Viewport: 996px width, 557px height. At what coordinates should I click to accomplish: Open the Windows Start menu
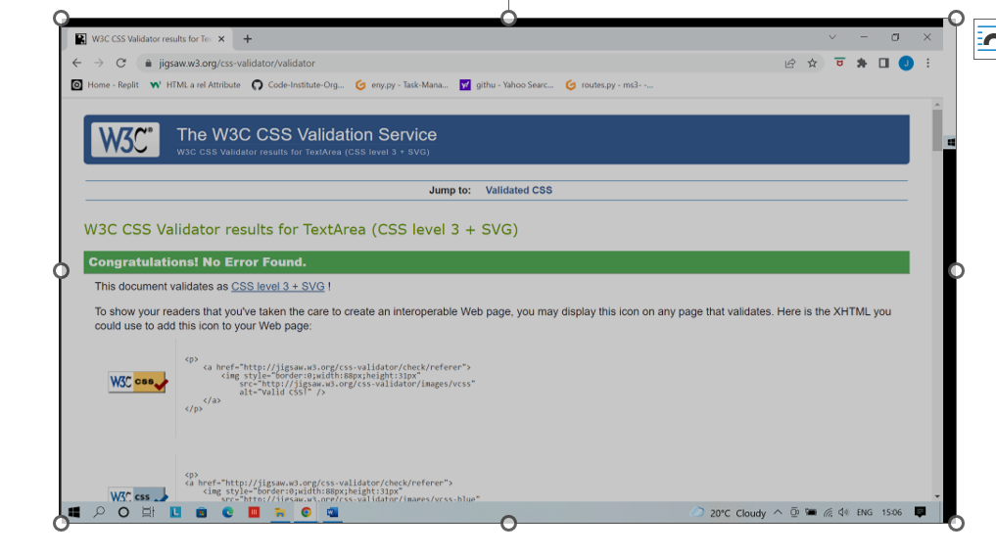74,513
